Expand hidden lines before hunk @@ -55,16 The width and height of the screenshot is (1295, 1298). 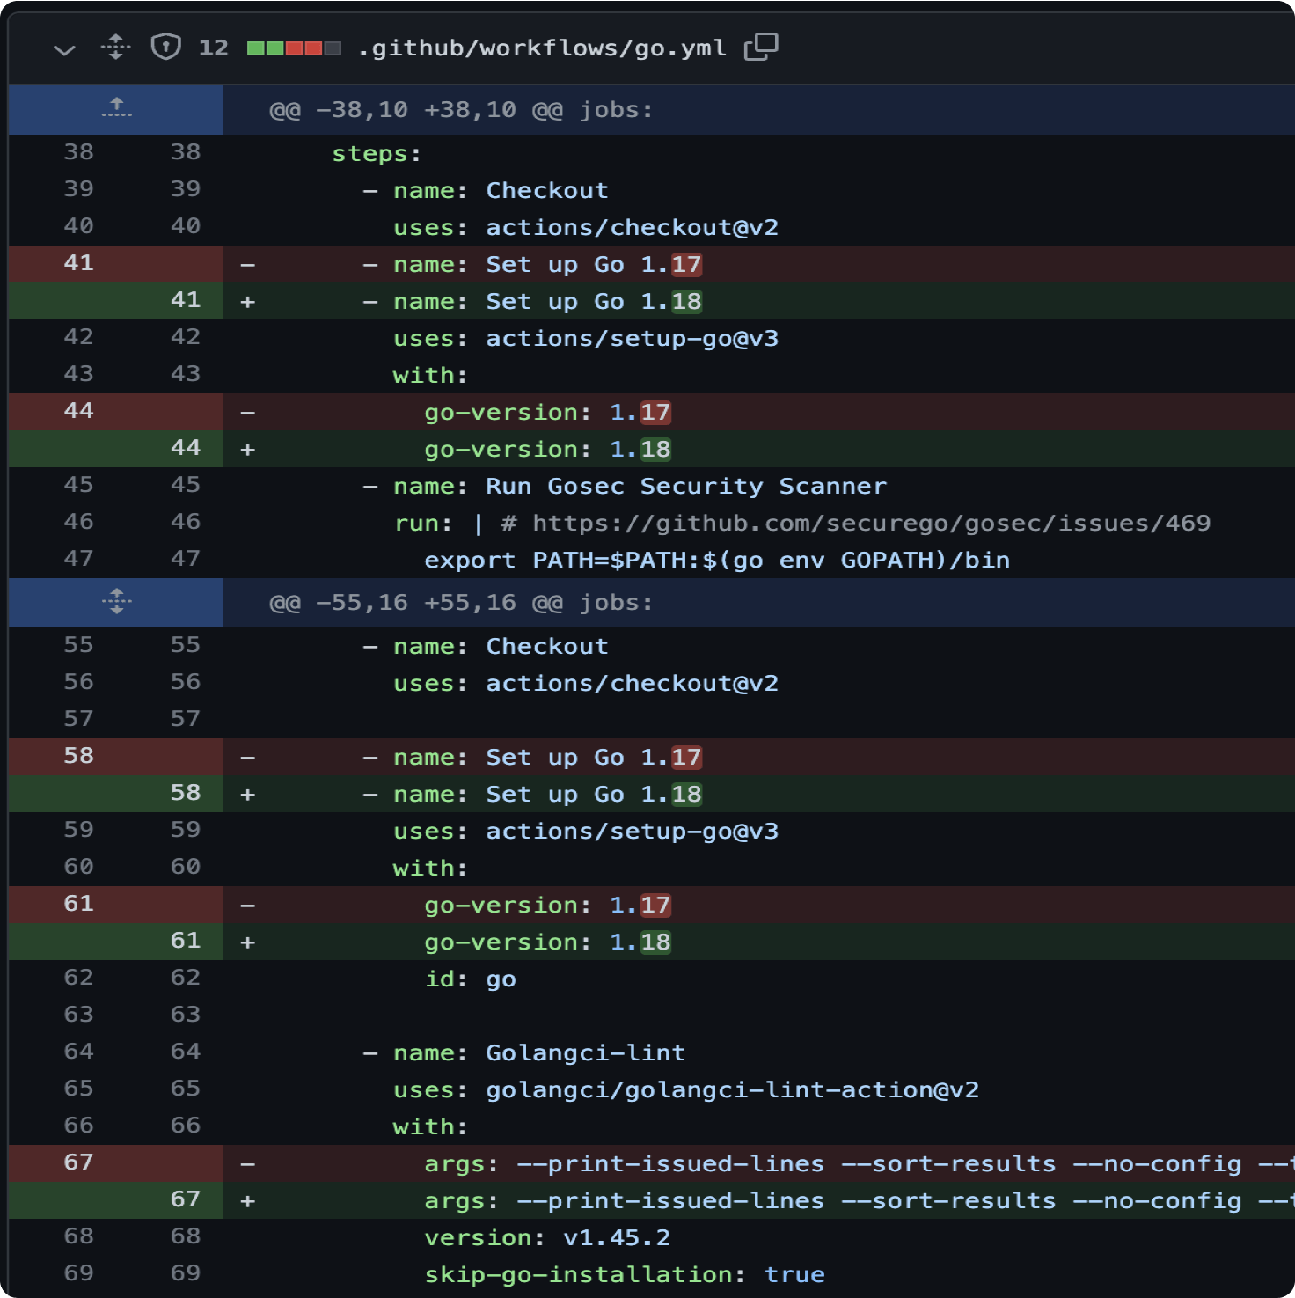(116, 602)
